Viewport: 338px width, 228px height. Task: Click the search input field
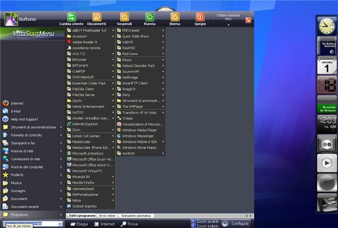[31, 224]
